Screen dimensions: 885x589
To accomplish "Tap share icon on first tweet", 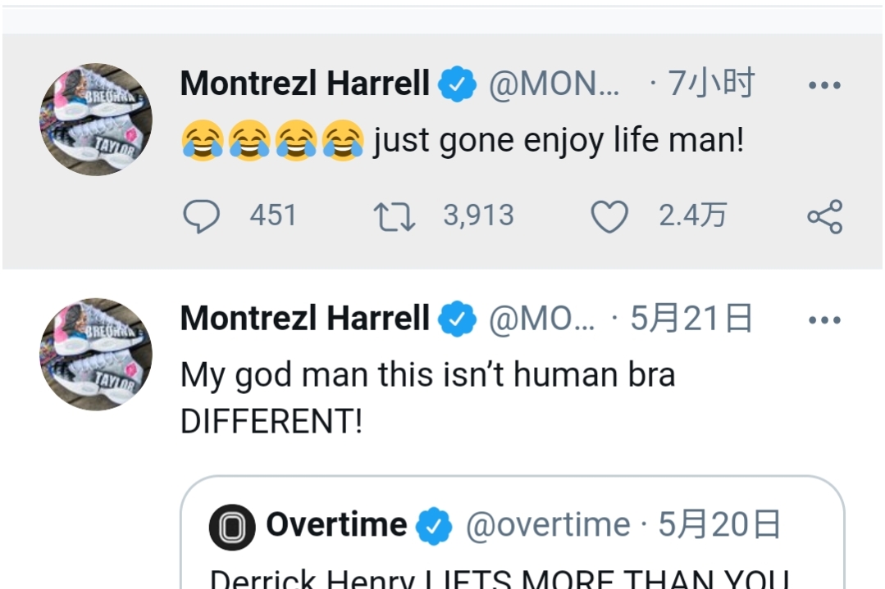I will point(824,216).
